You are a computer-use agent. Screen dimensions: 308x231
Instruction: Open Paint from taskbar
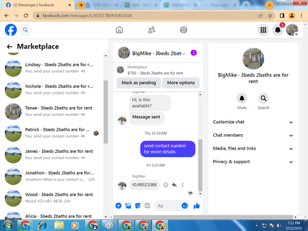click(109, 225)
